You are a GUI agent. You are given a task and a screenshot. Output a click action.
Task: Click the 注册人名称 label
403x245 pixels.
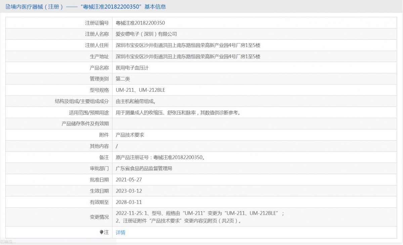97,34
